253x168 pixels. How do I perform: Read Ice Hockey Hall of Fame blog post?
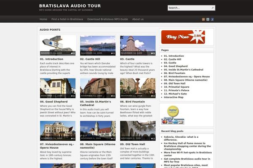pos(187,146)
